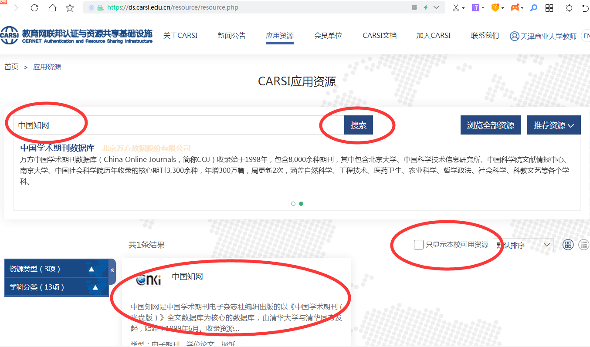Viewport: 590px width, 347px height.
Task: Switch to round dotted view icon
Action: coord(583,245)
